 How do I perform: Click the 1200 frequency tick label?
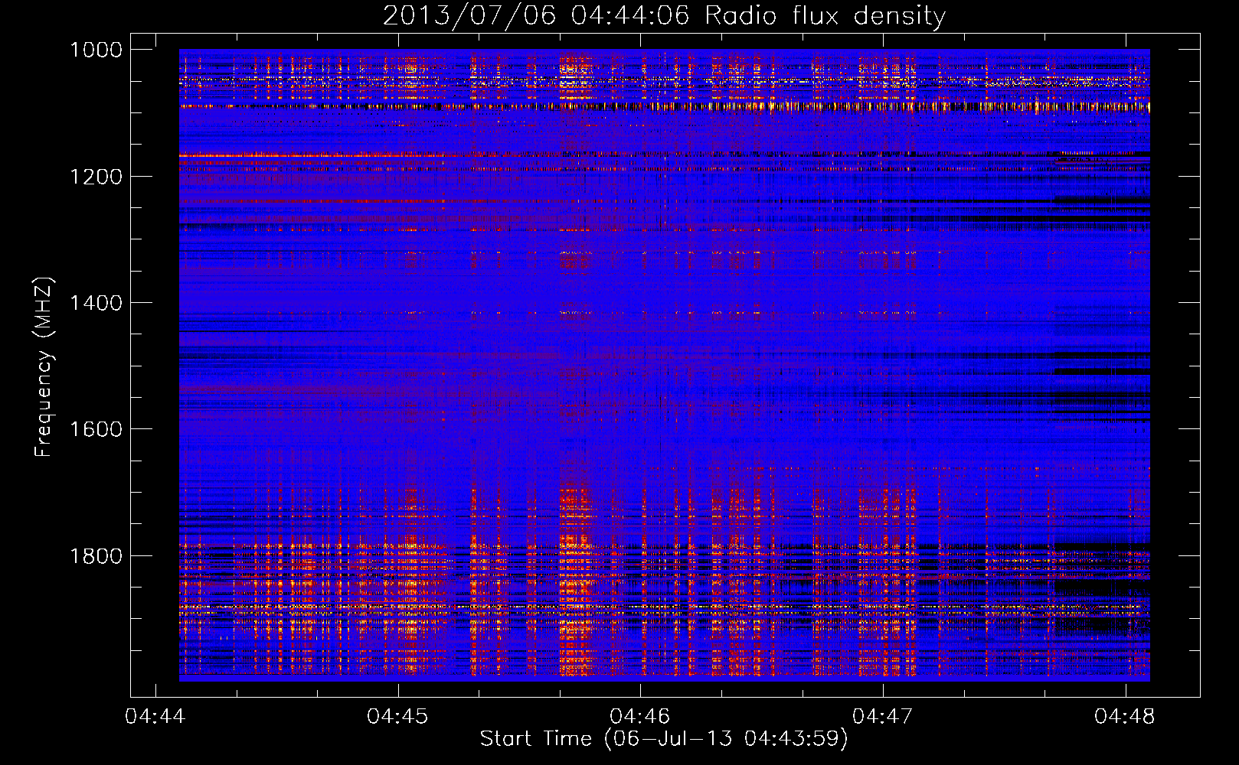96,177
